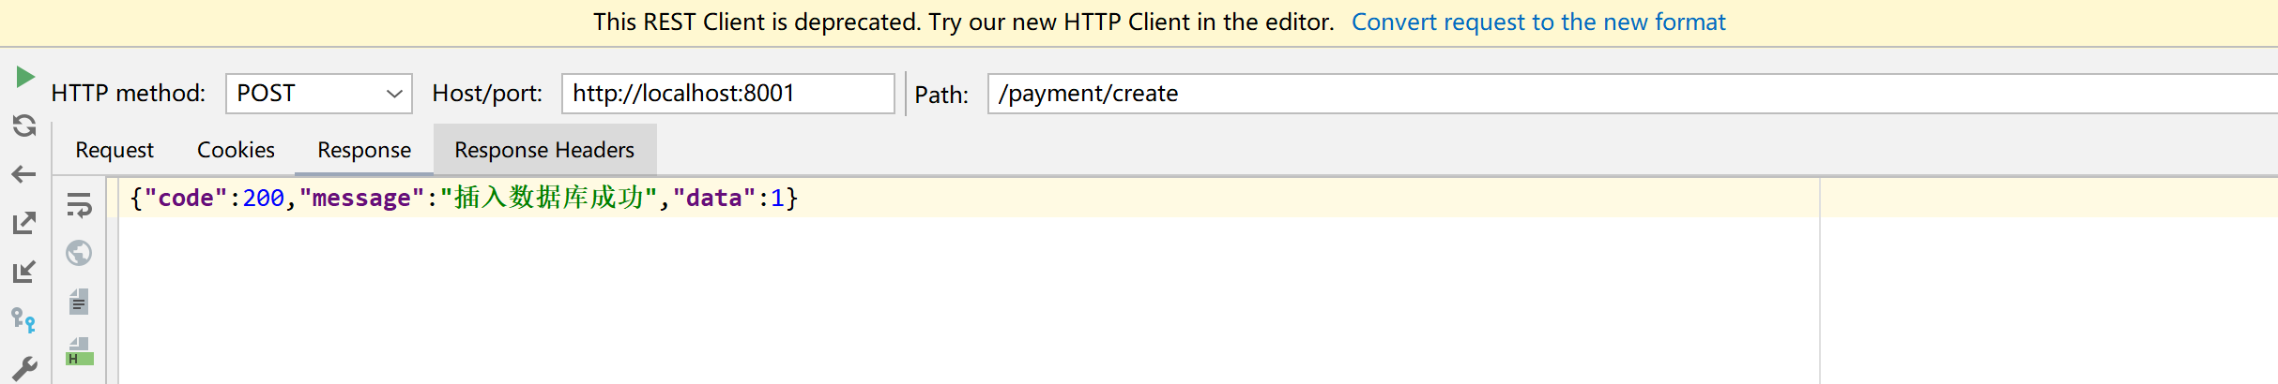The height and width of the screenshot is (384, 2278).
Task: Click the export request icon
Action: pos(24,223)
